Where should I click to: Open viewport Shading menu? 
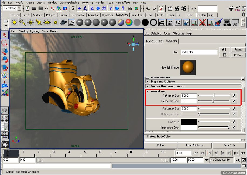click(x=23, y=31)
